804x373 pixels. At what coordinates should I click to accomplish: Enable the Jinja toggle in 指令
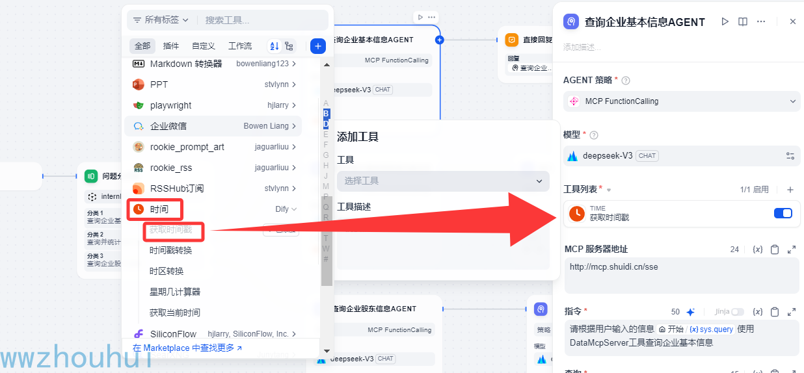[x=738, y=312]
